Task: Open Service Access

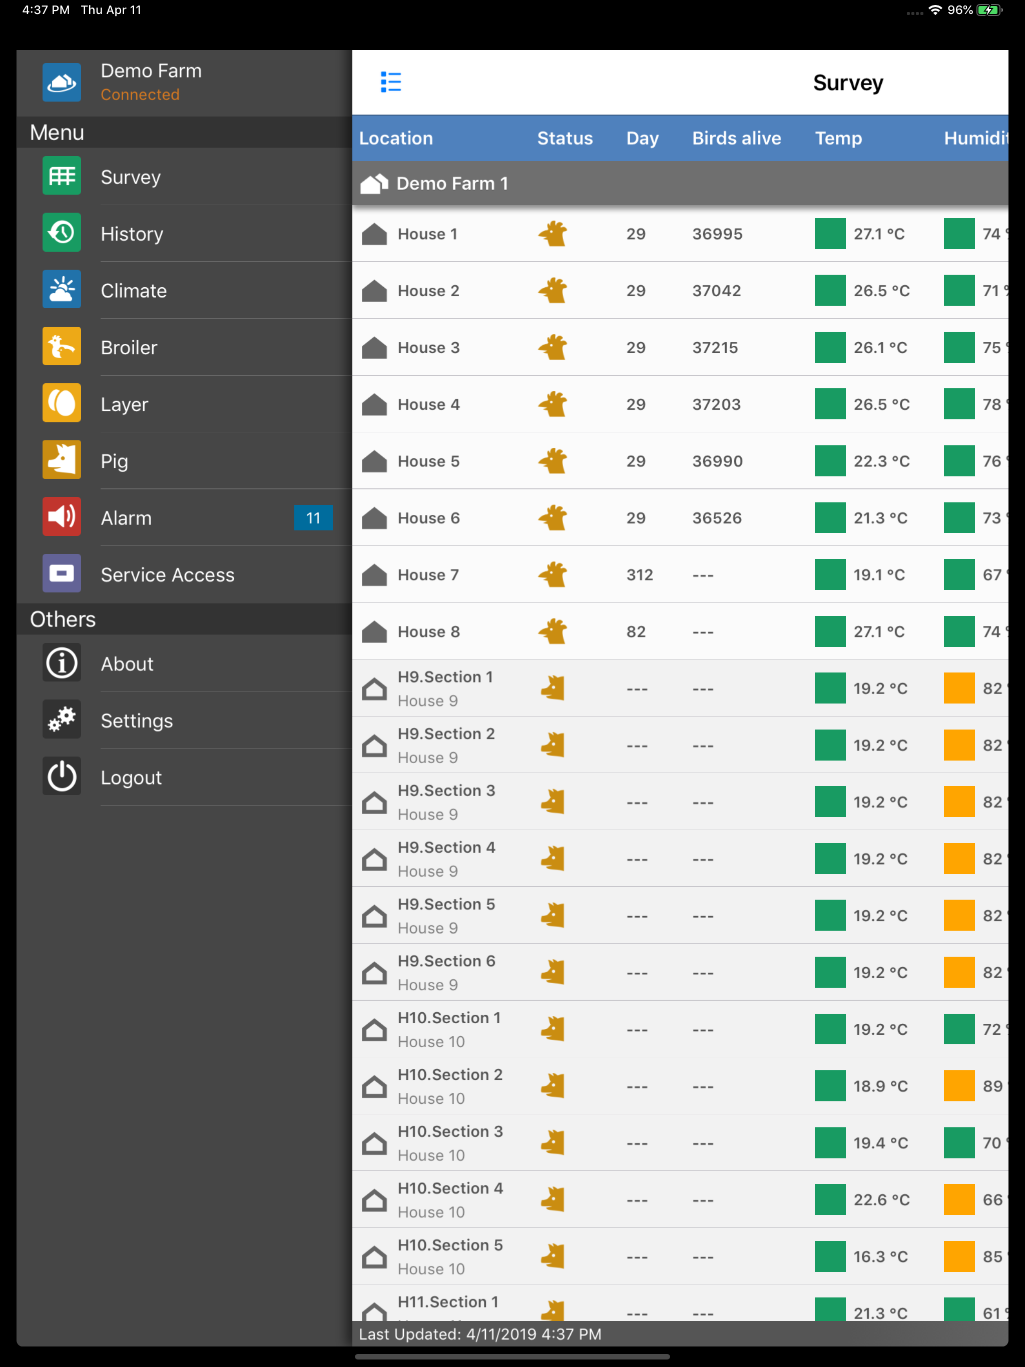Action: click(x=184, y=575)
